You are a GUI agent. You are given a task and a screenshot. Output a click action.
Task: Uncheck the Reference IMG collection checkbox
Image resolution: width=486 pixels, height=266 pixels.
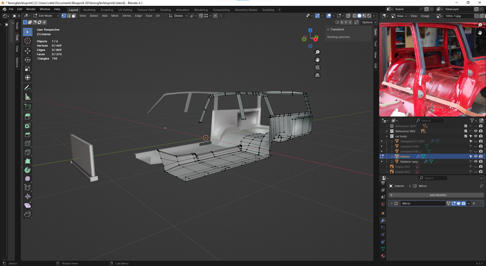tap(466, 131)
